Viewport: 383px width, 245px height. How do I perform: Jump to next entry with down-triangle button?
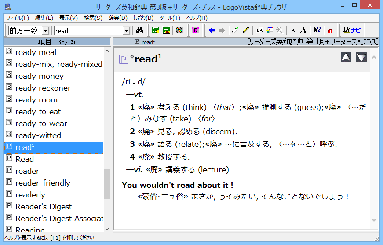coord(361,57)
